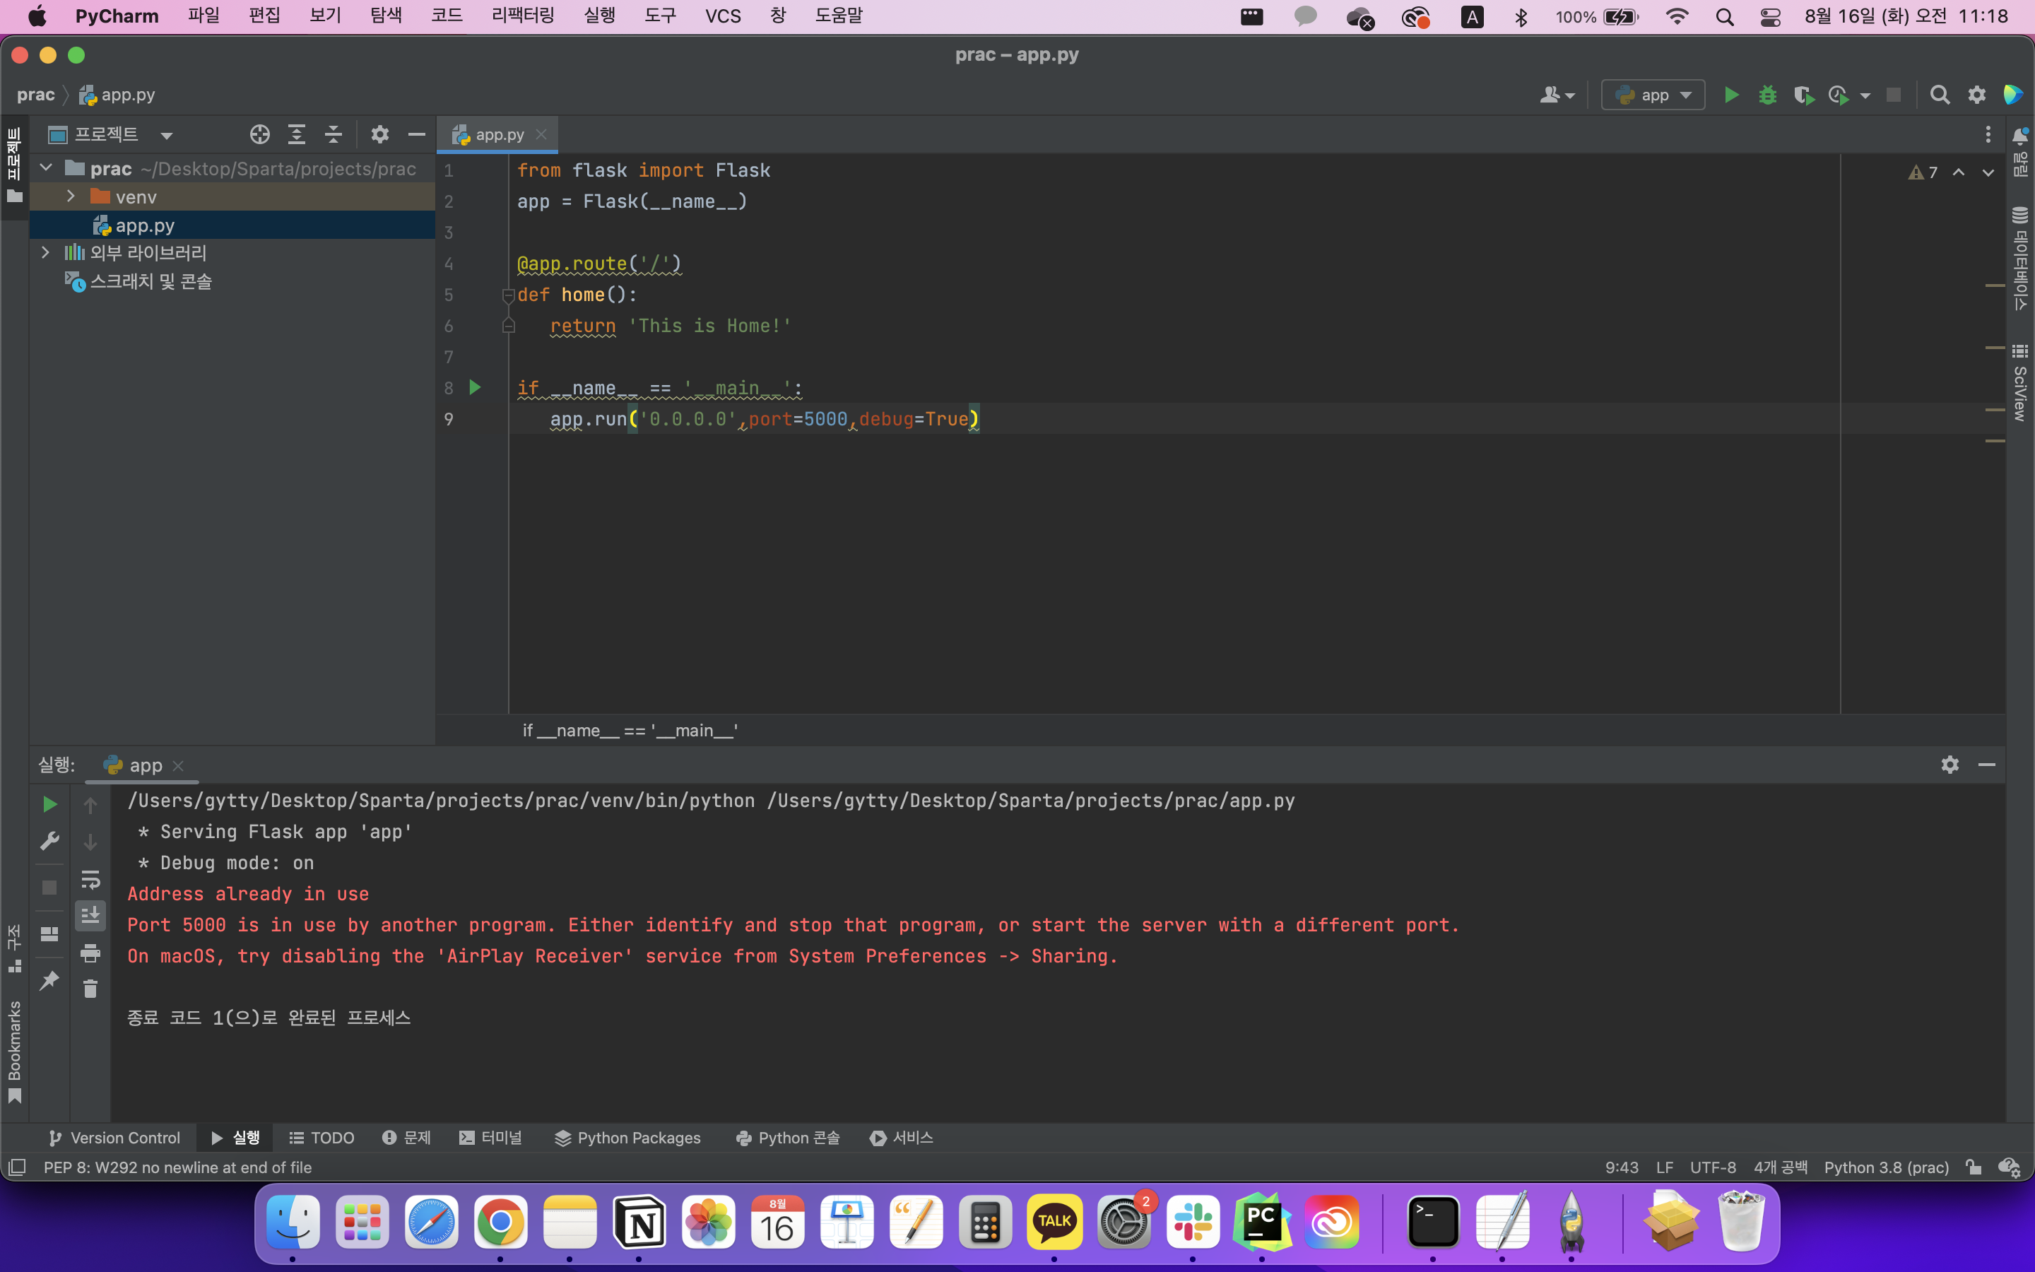Click the profiler run icon
Image resolution: width=2035 pixels, height=1272 pixels.
tap(1839, 95)
